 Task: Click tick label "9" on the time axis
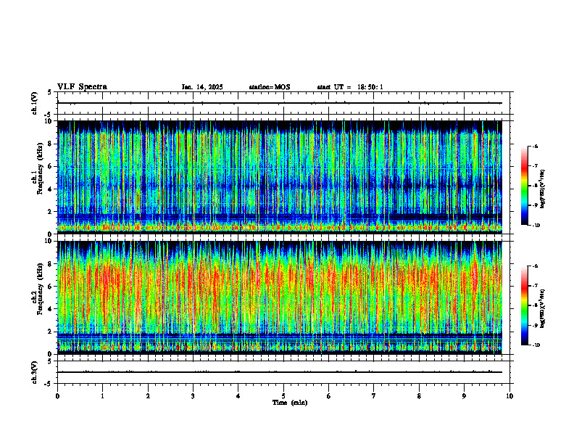pyautogui.click(x=464, y=396)
